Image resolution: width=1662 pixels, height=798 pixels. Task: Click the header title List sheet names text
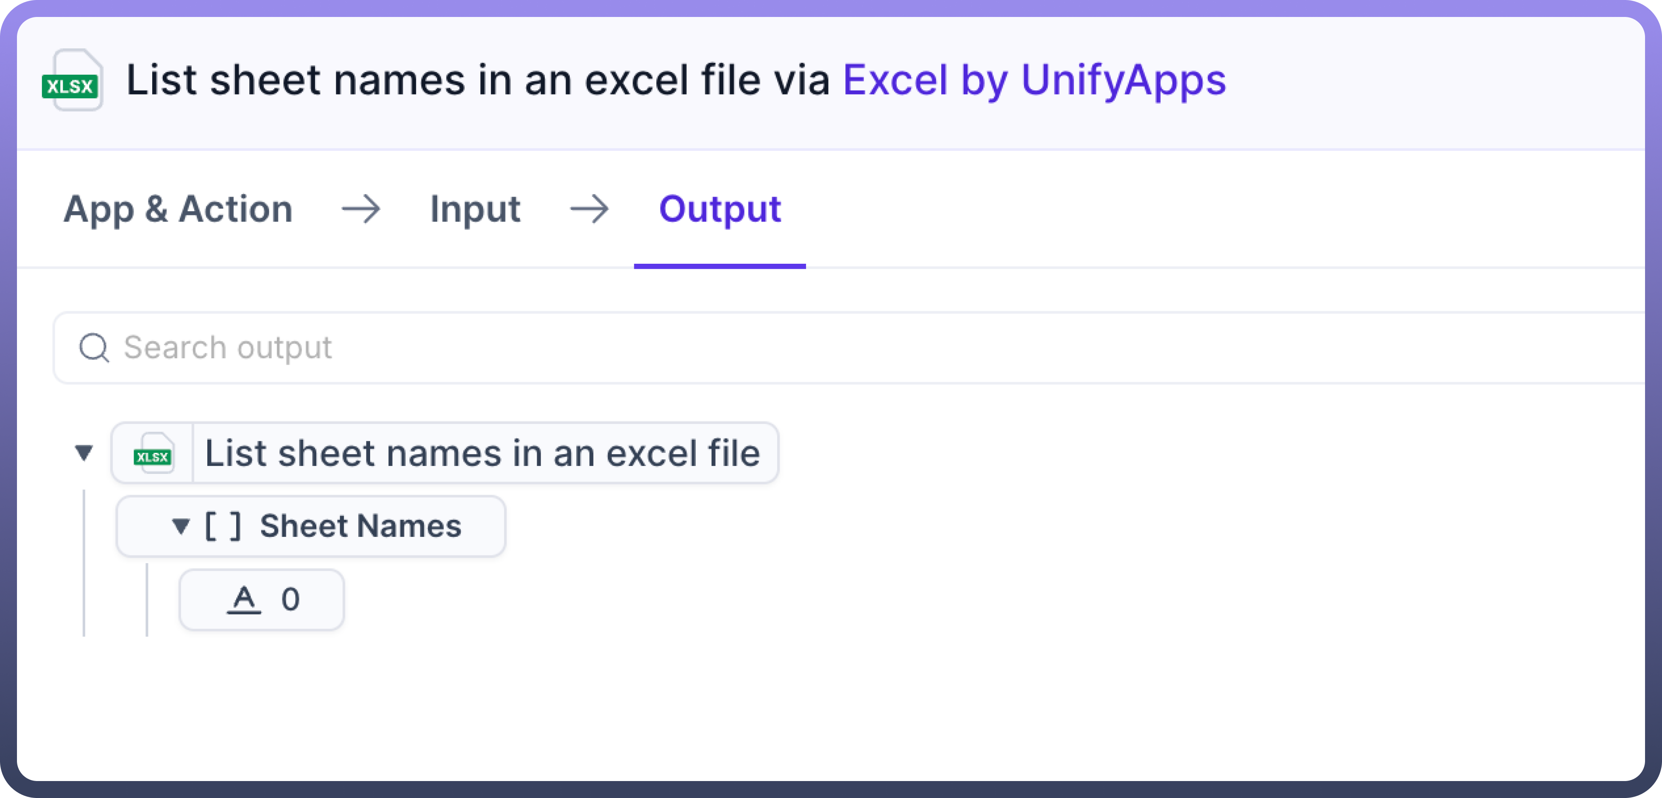click(477, 81)
